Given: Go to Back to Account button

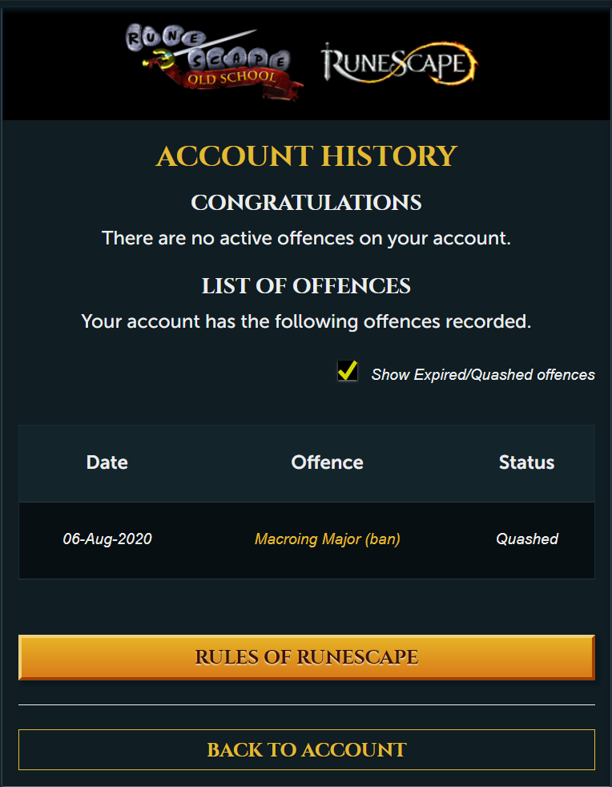Looking at the screenshot, I should (307, 750).
